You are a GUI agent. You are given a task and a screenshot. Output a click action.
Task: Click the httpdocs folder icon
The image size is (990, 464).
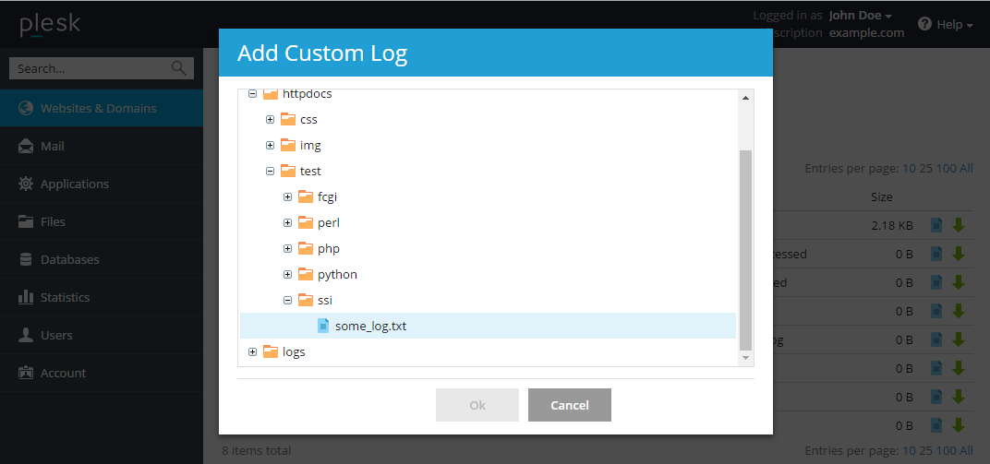(x=271, y=94)
